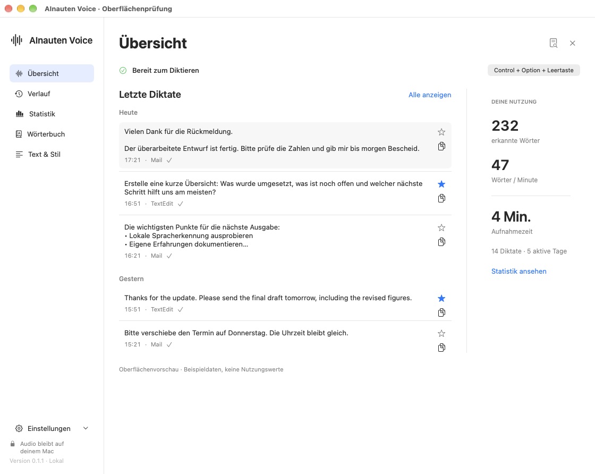Open Statistik in the sidebar
The width and height of the screenshot is (595, 474).
point(52,114)
